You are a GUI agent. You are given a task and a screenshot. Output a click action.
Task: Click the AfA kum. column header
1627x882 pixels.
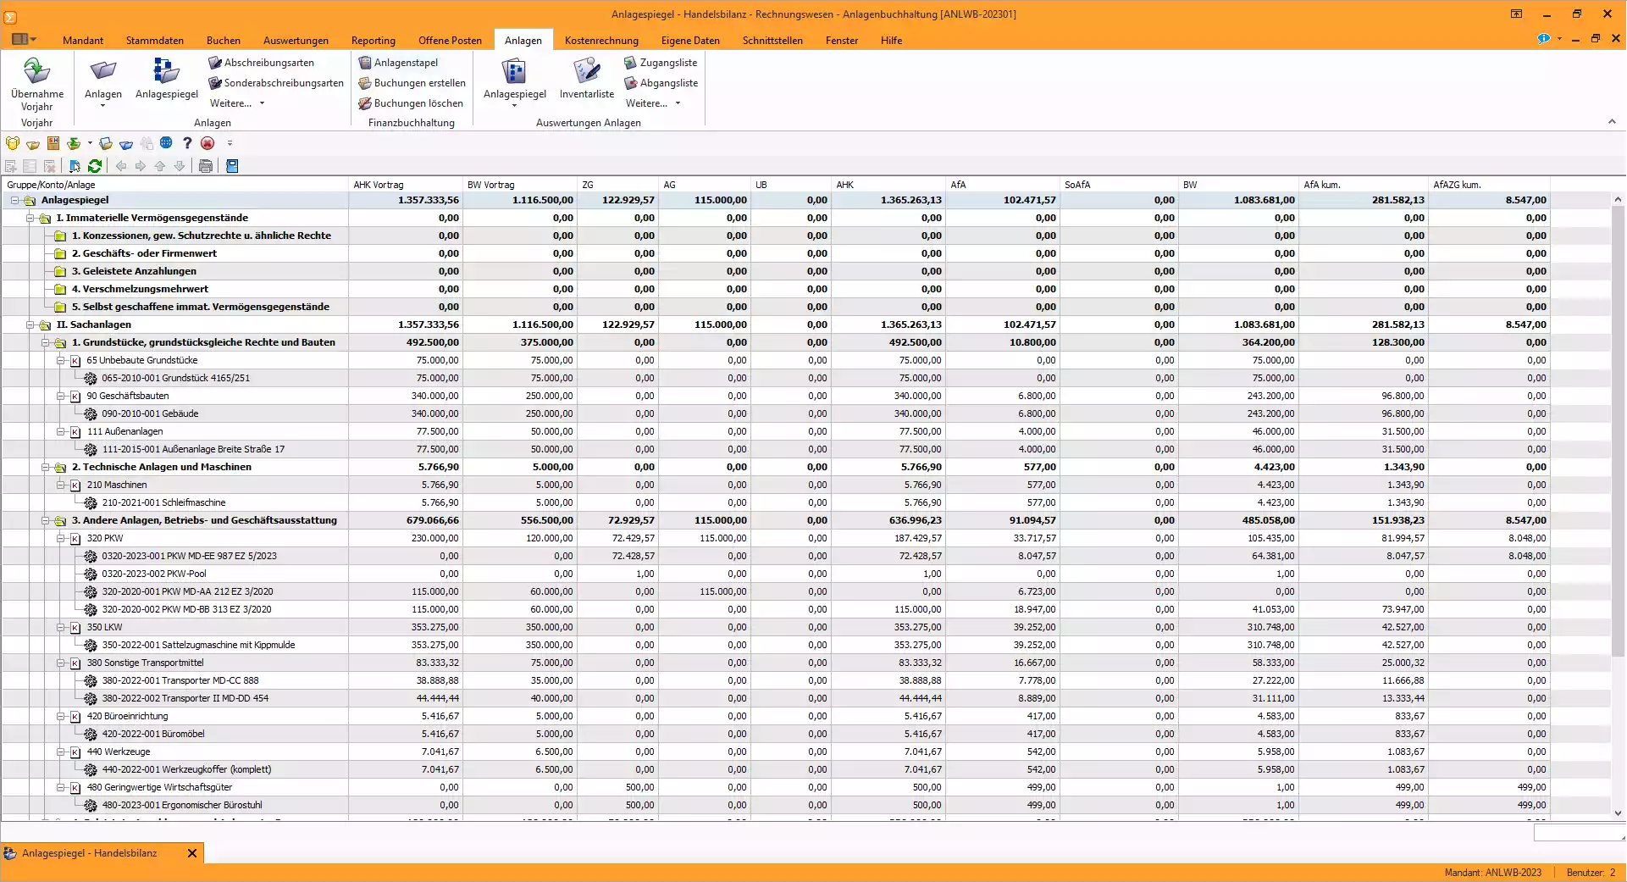tap(1363, 185)
